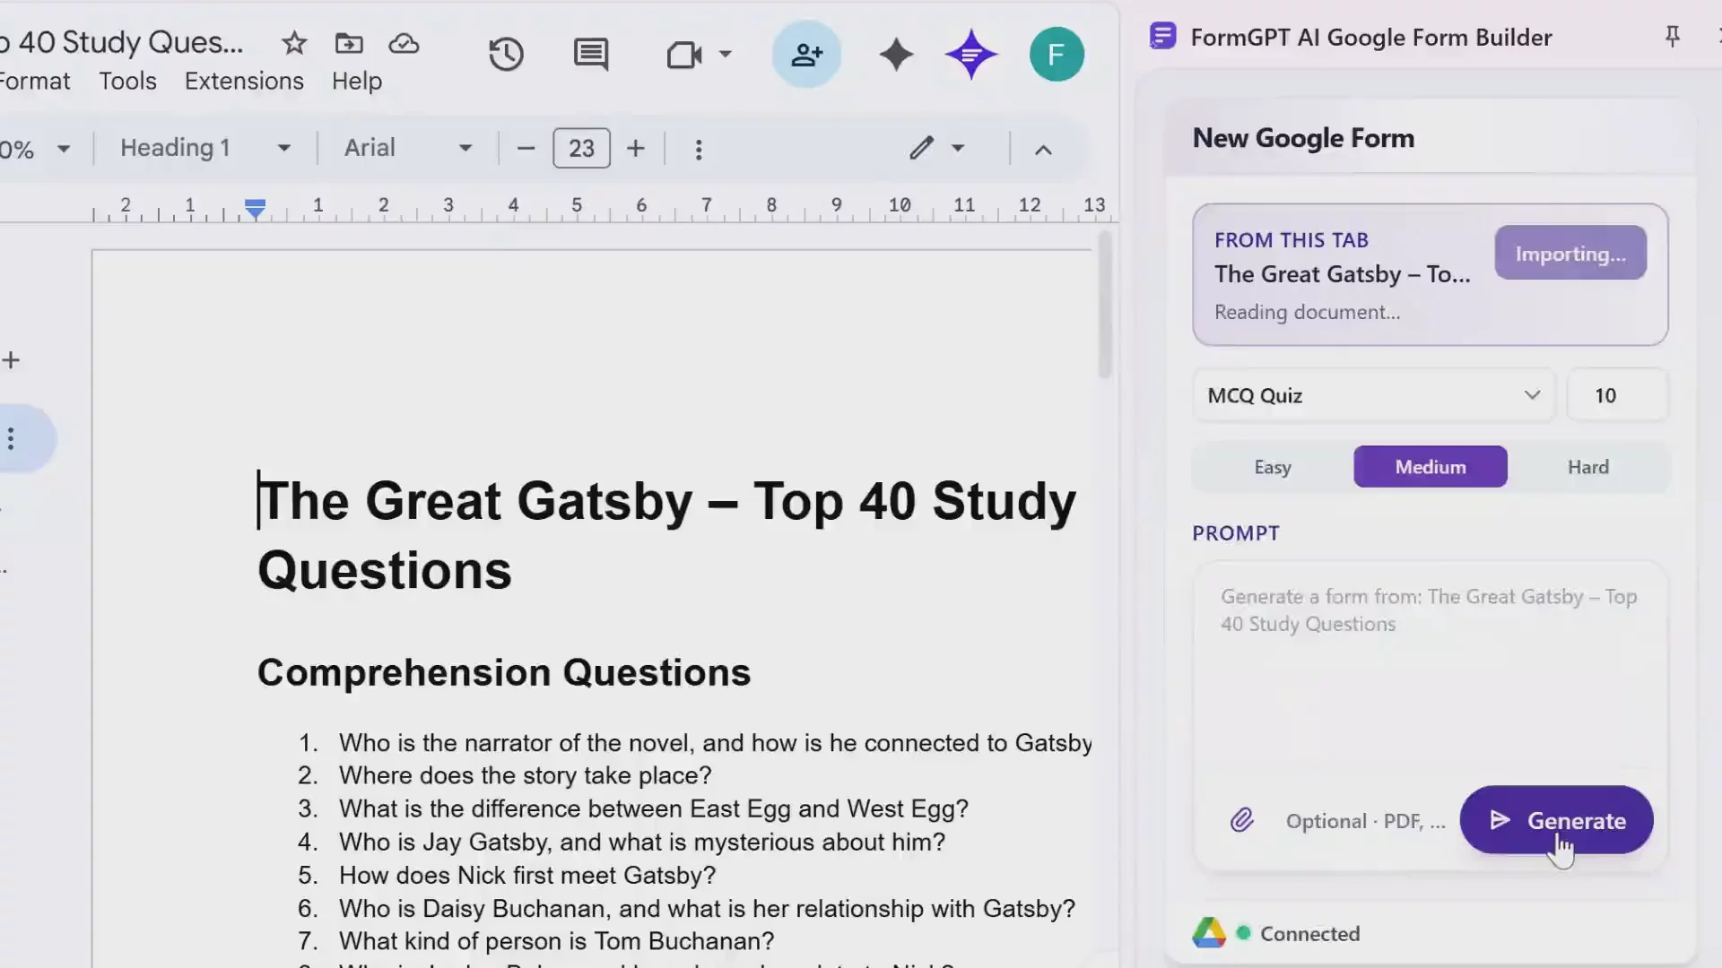Select Medium difficulty
The height and width of the screenshot is (968, 1722).
click(x=1431, y=467)
